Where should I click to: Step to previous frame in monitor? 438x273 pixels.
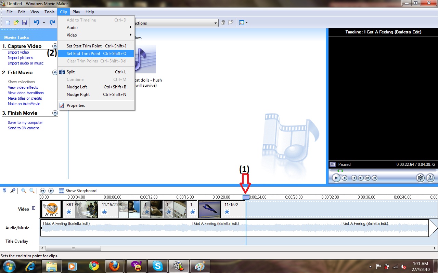[x=361, y=178]
